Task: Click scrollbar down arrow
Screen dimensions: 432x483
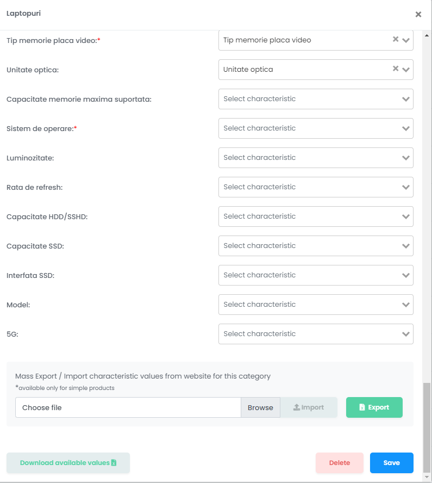Action: pyautogui.click(x=427, y=477)
